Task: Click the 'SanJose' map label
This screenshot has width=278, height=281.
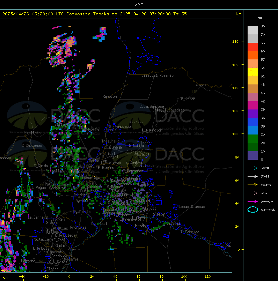Action: pos(136,123)
